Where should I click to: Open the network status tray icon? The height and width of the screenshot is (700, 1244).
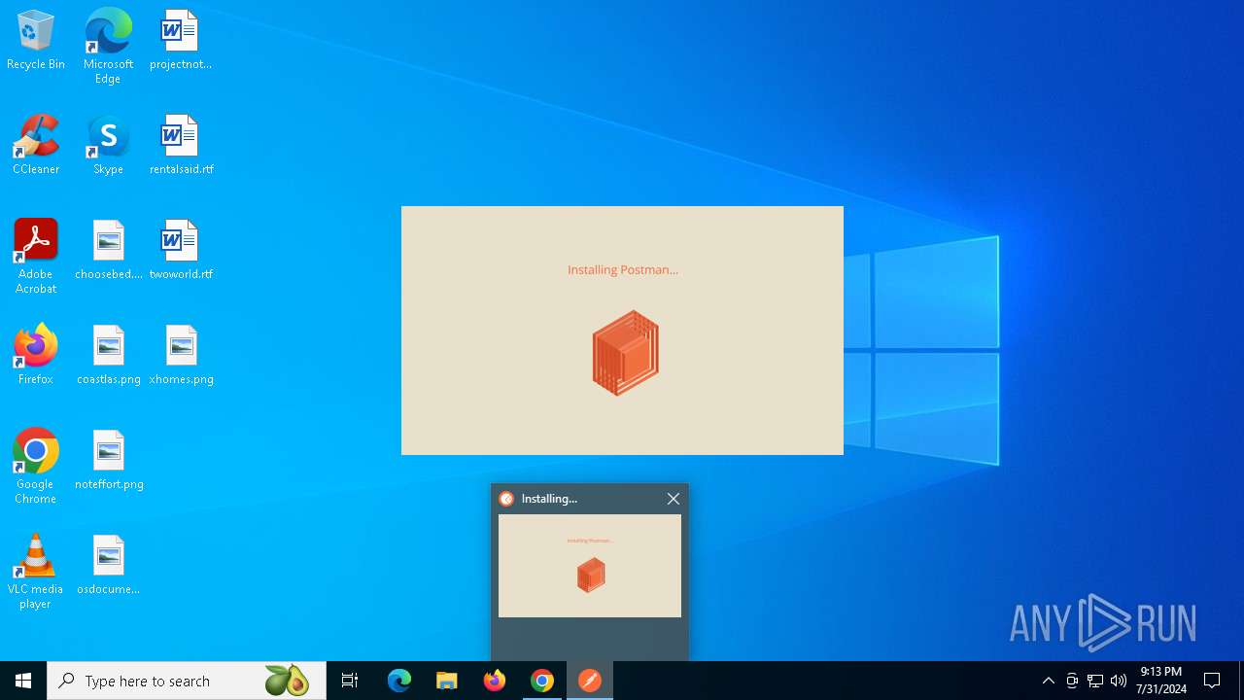pyautogui.click(x=1095, y=681)
